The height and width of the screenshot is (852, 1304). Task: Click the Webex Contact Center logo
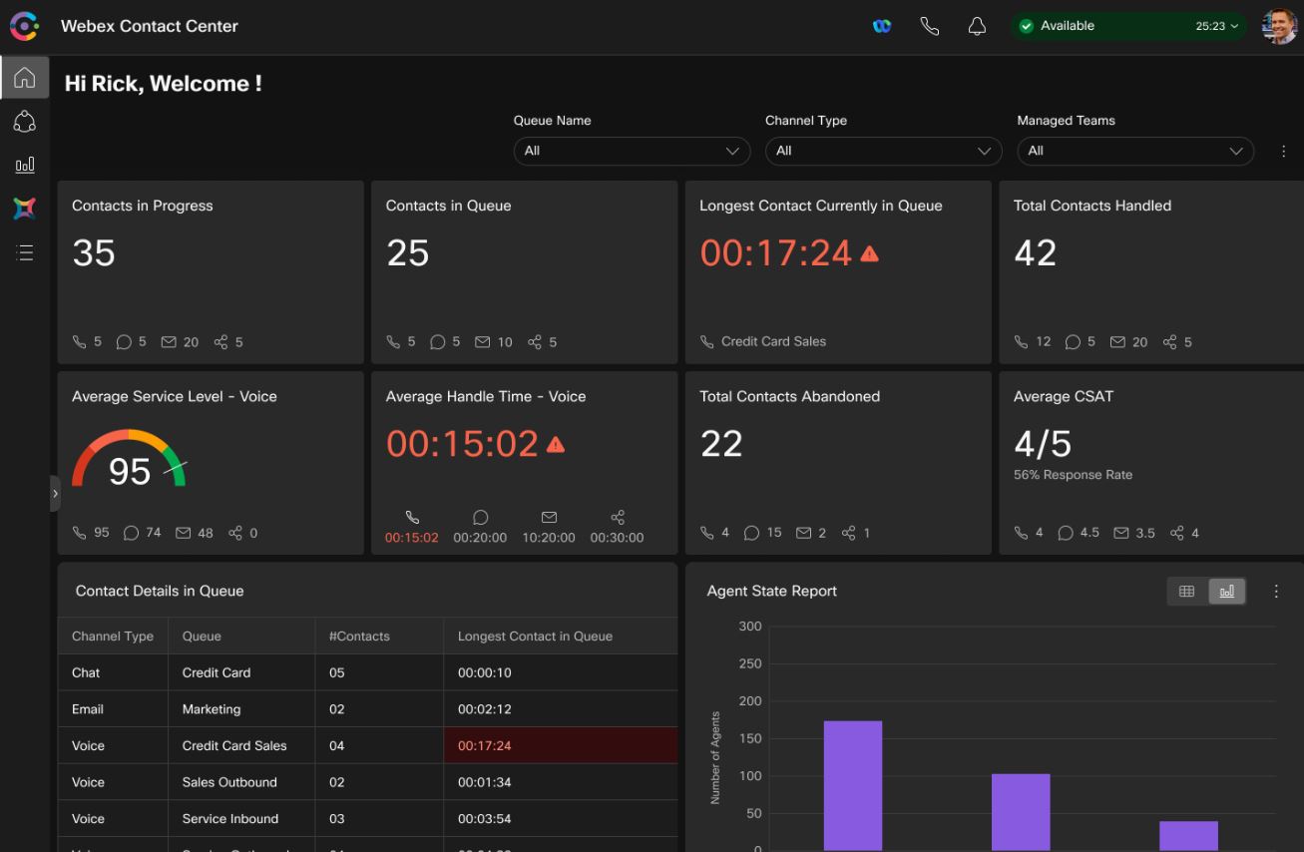coord(23,26)
